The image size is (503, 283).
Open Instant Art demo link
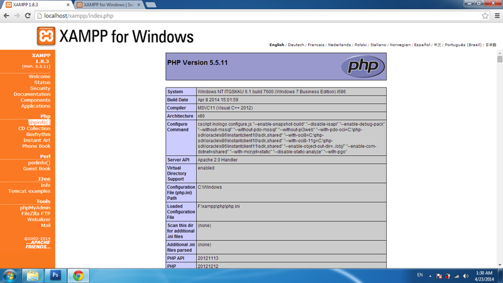point(36,140)
